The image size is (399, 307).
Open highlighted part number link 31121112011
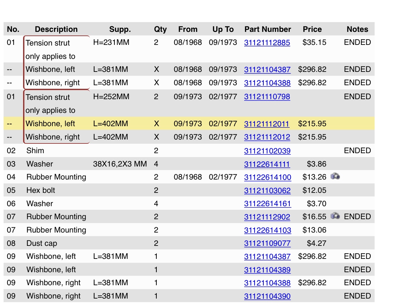[267, 124]
